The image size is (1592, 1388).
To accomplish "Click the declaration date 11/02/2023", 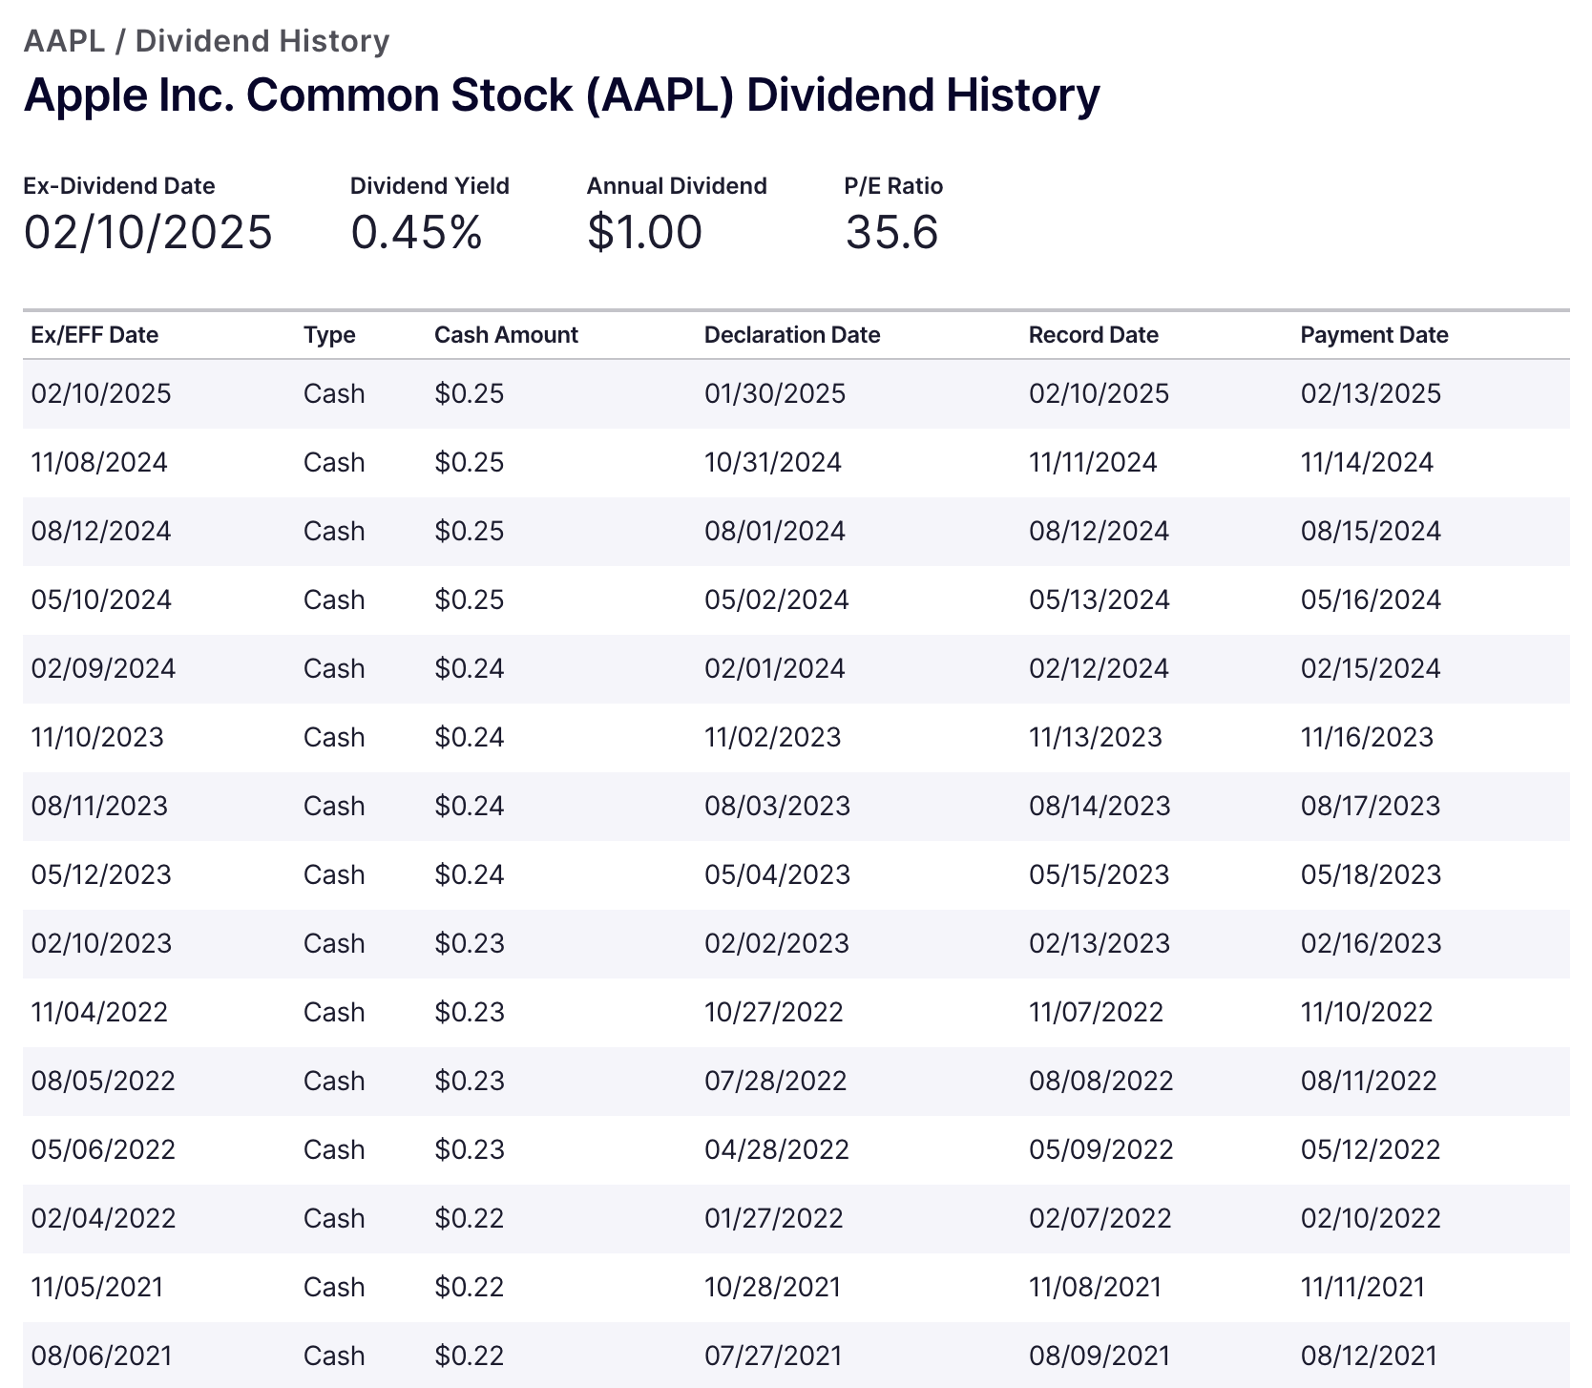I will pyautogui.click(x=773, y=738).
